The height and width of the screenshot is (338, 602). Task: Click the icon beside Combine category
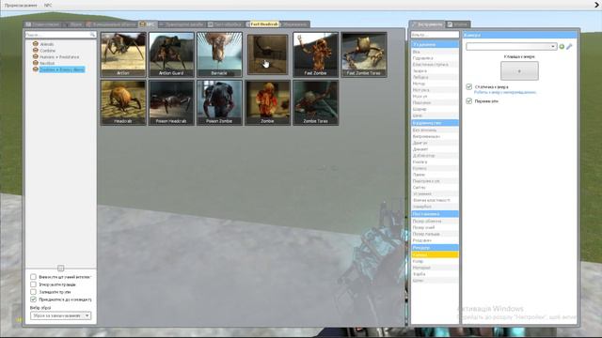click(36, 50)
